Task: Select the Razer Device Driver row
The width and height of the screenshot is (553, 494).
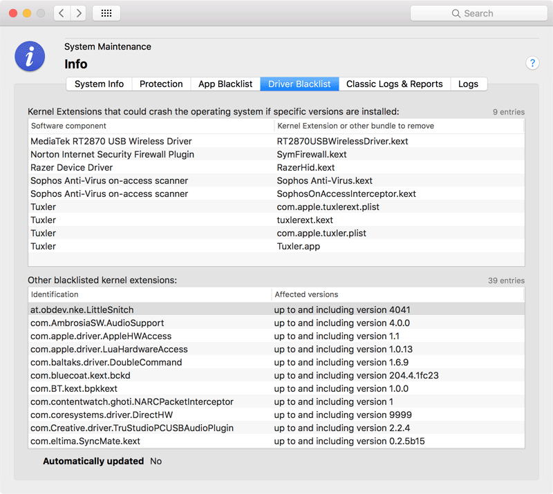Action: click(x=276, y=167)
